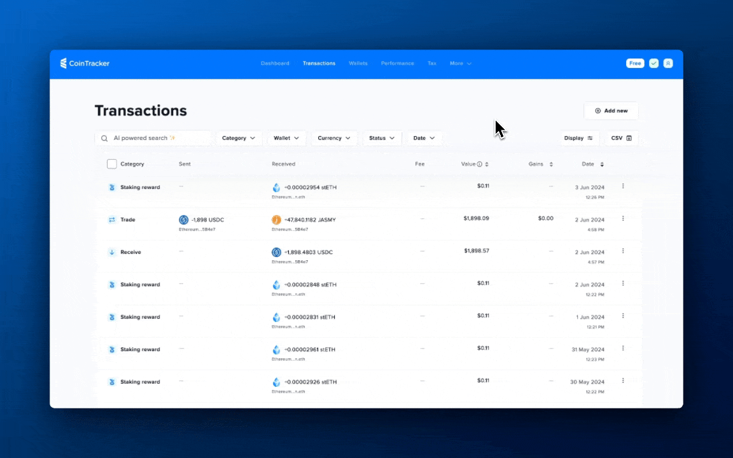The width and height of the screenshot is (733, 458).
Task: Click the checkmark icon in the header
Action: tap(653, 63)
